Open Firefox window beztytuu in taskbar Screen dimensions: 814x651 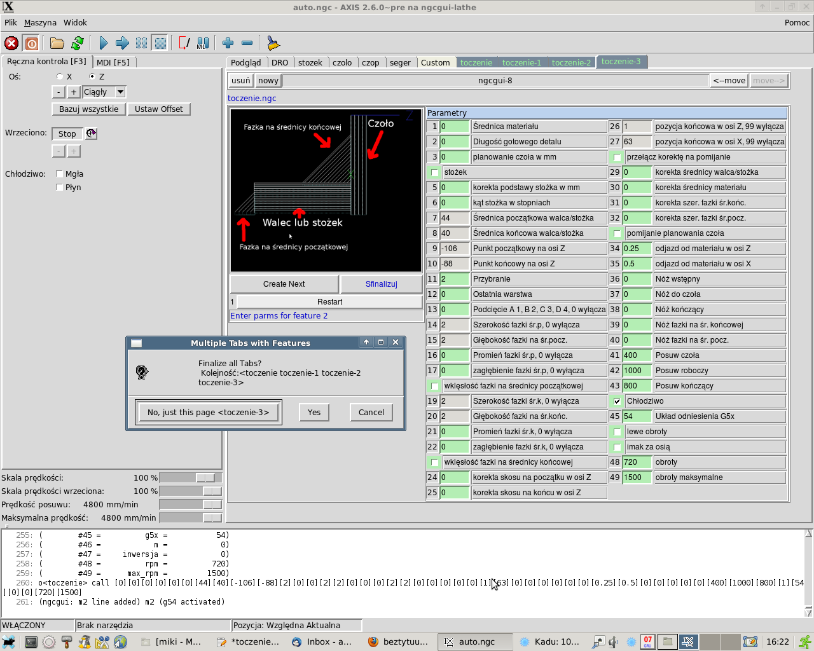399,642
